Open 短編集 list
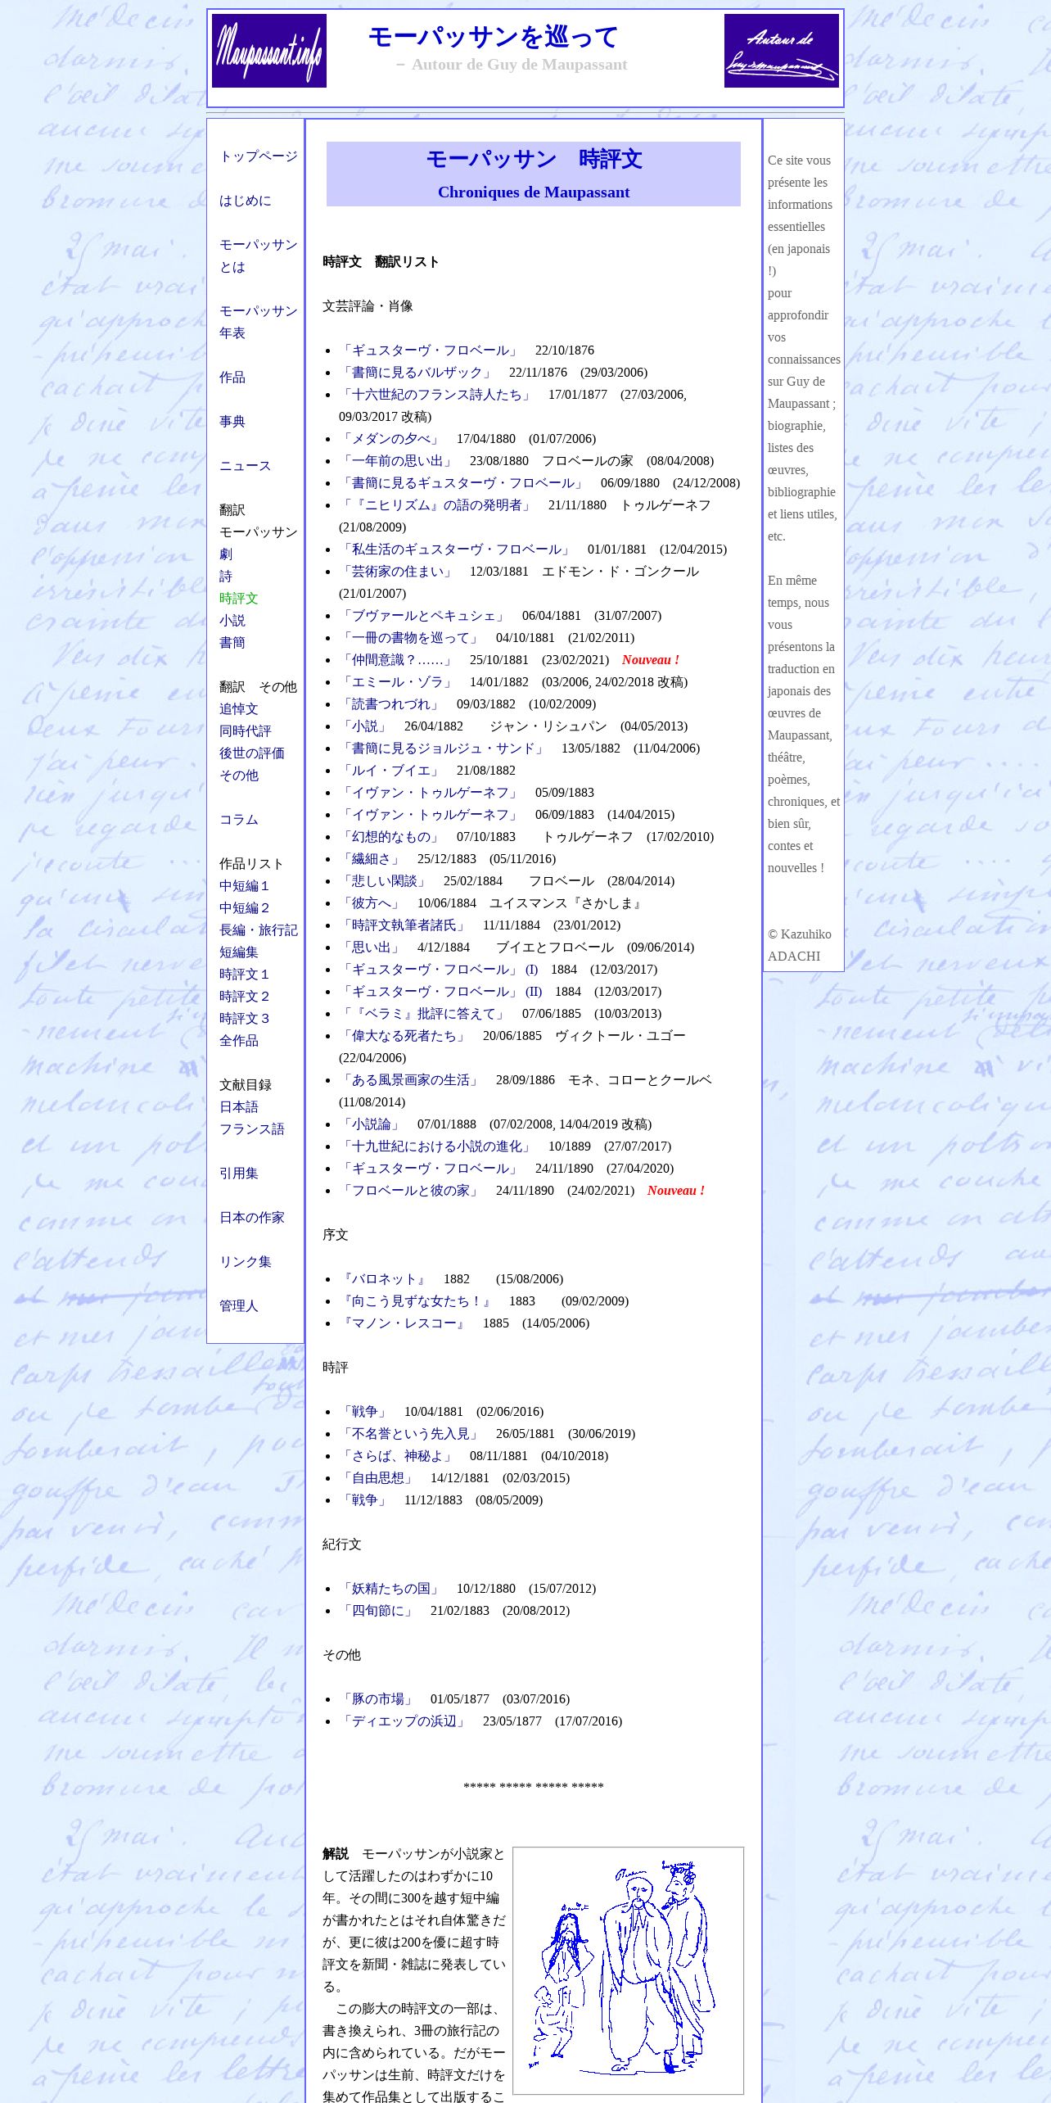The width and height of the screenshot is (1051, 2103). pyautogui.click(x=239, y=952)
